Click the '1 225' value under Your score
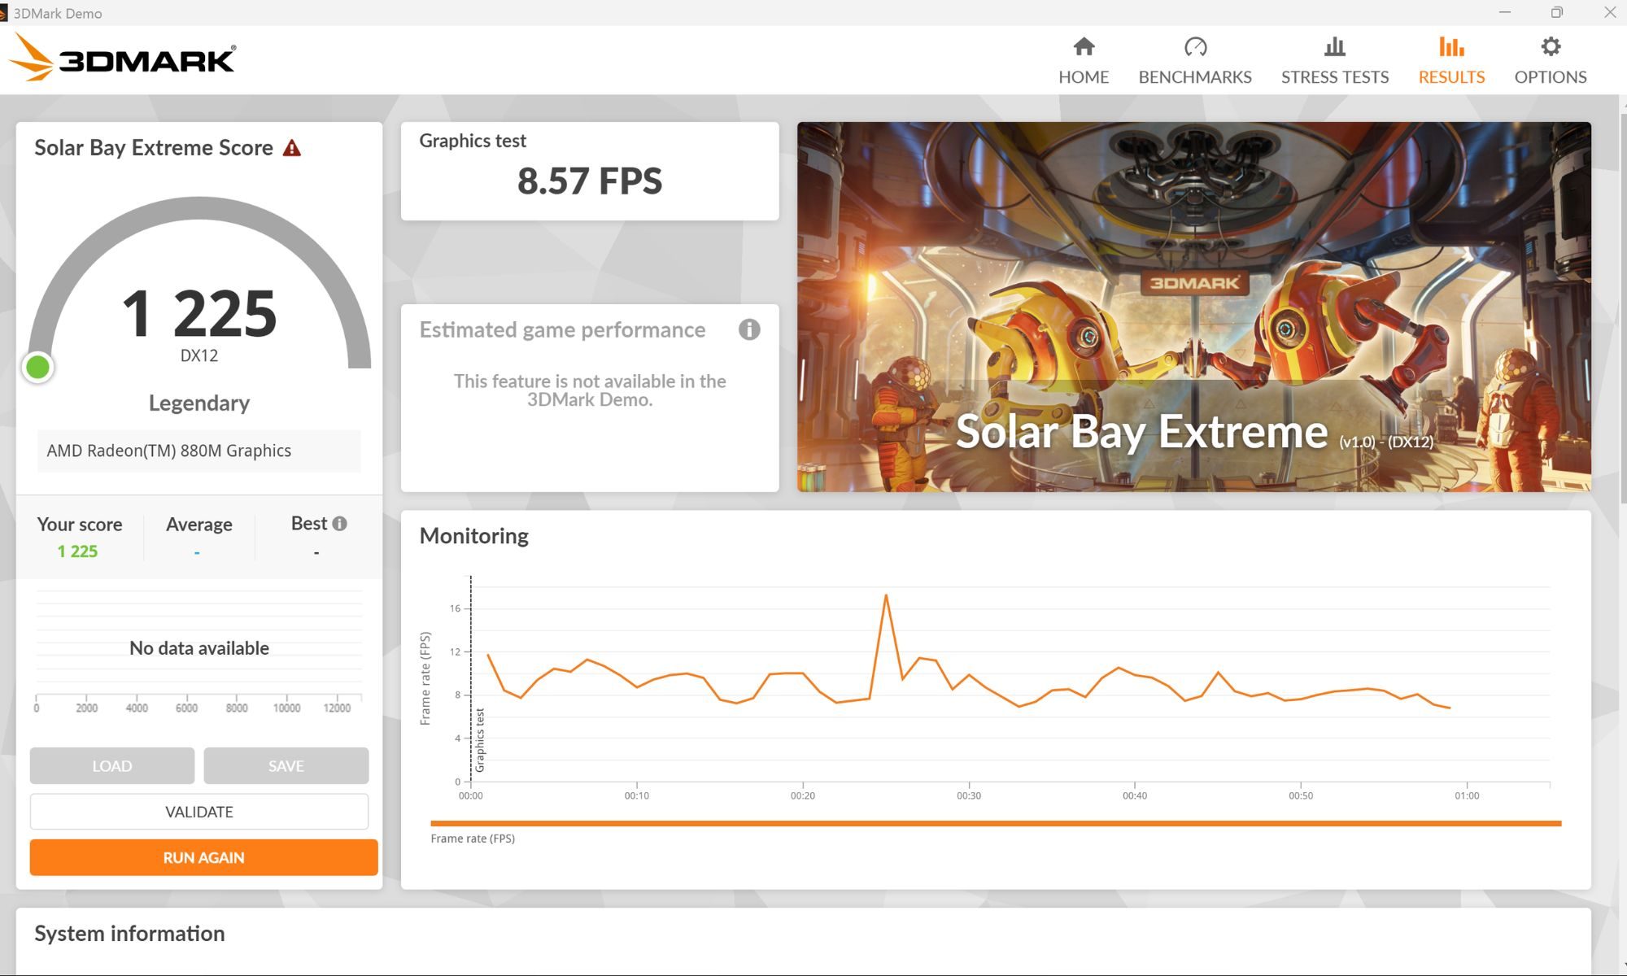1627x976 pixels. click(x=77, y=551)
